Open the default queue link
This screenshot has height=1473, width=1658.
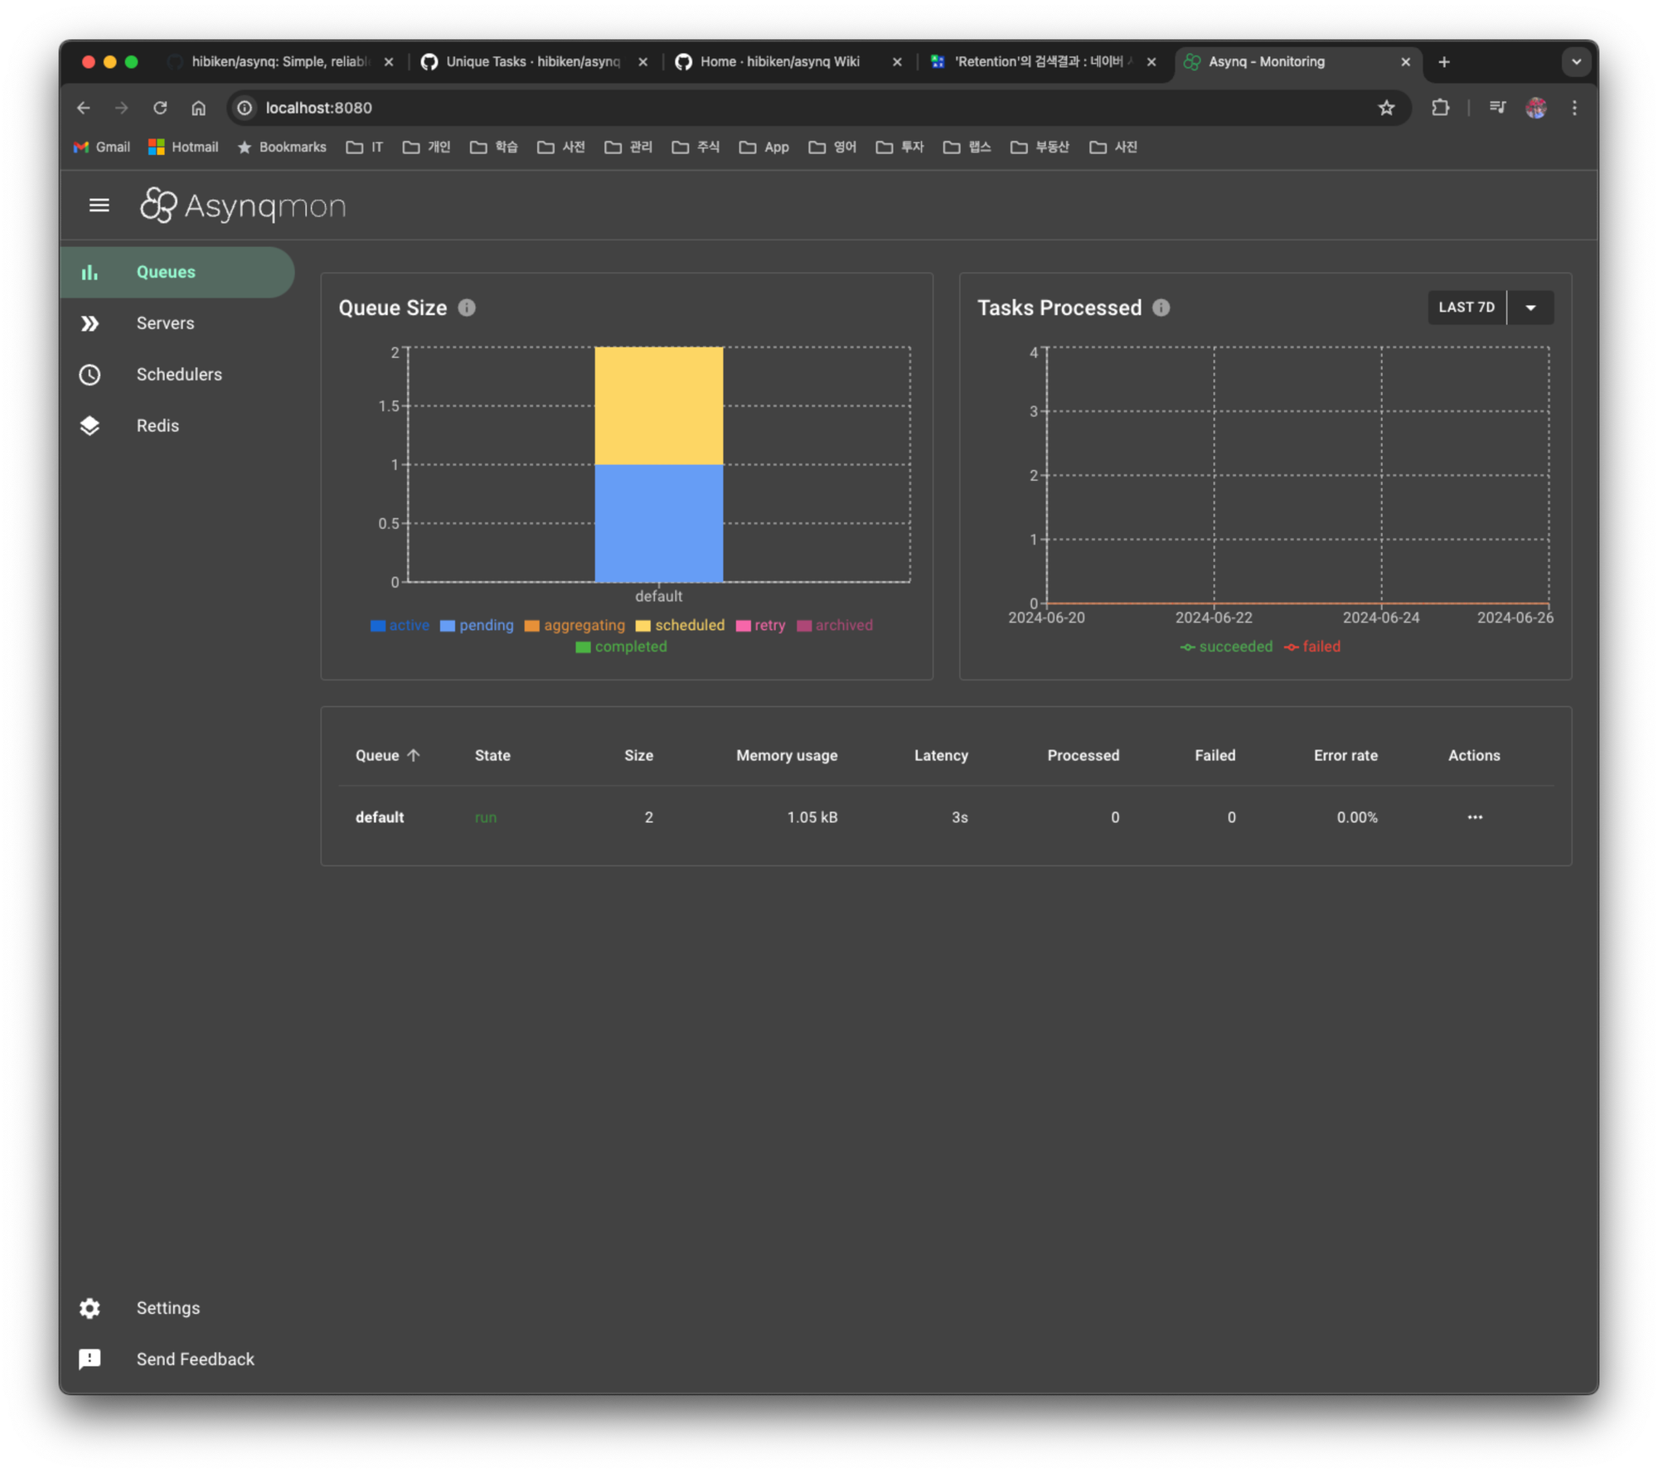click(x=380, y=817)
